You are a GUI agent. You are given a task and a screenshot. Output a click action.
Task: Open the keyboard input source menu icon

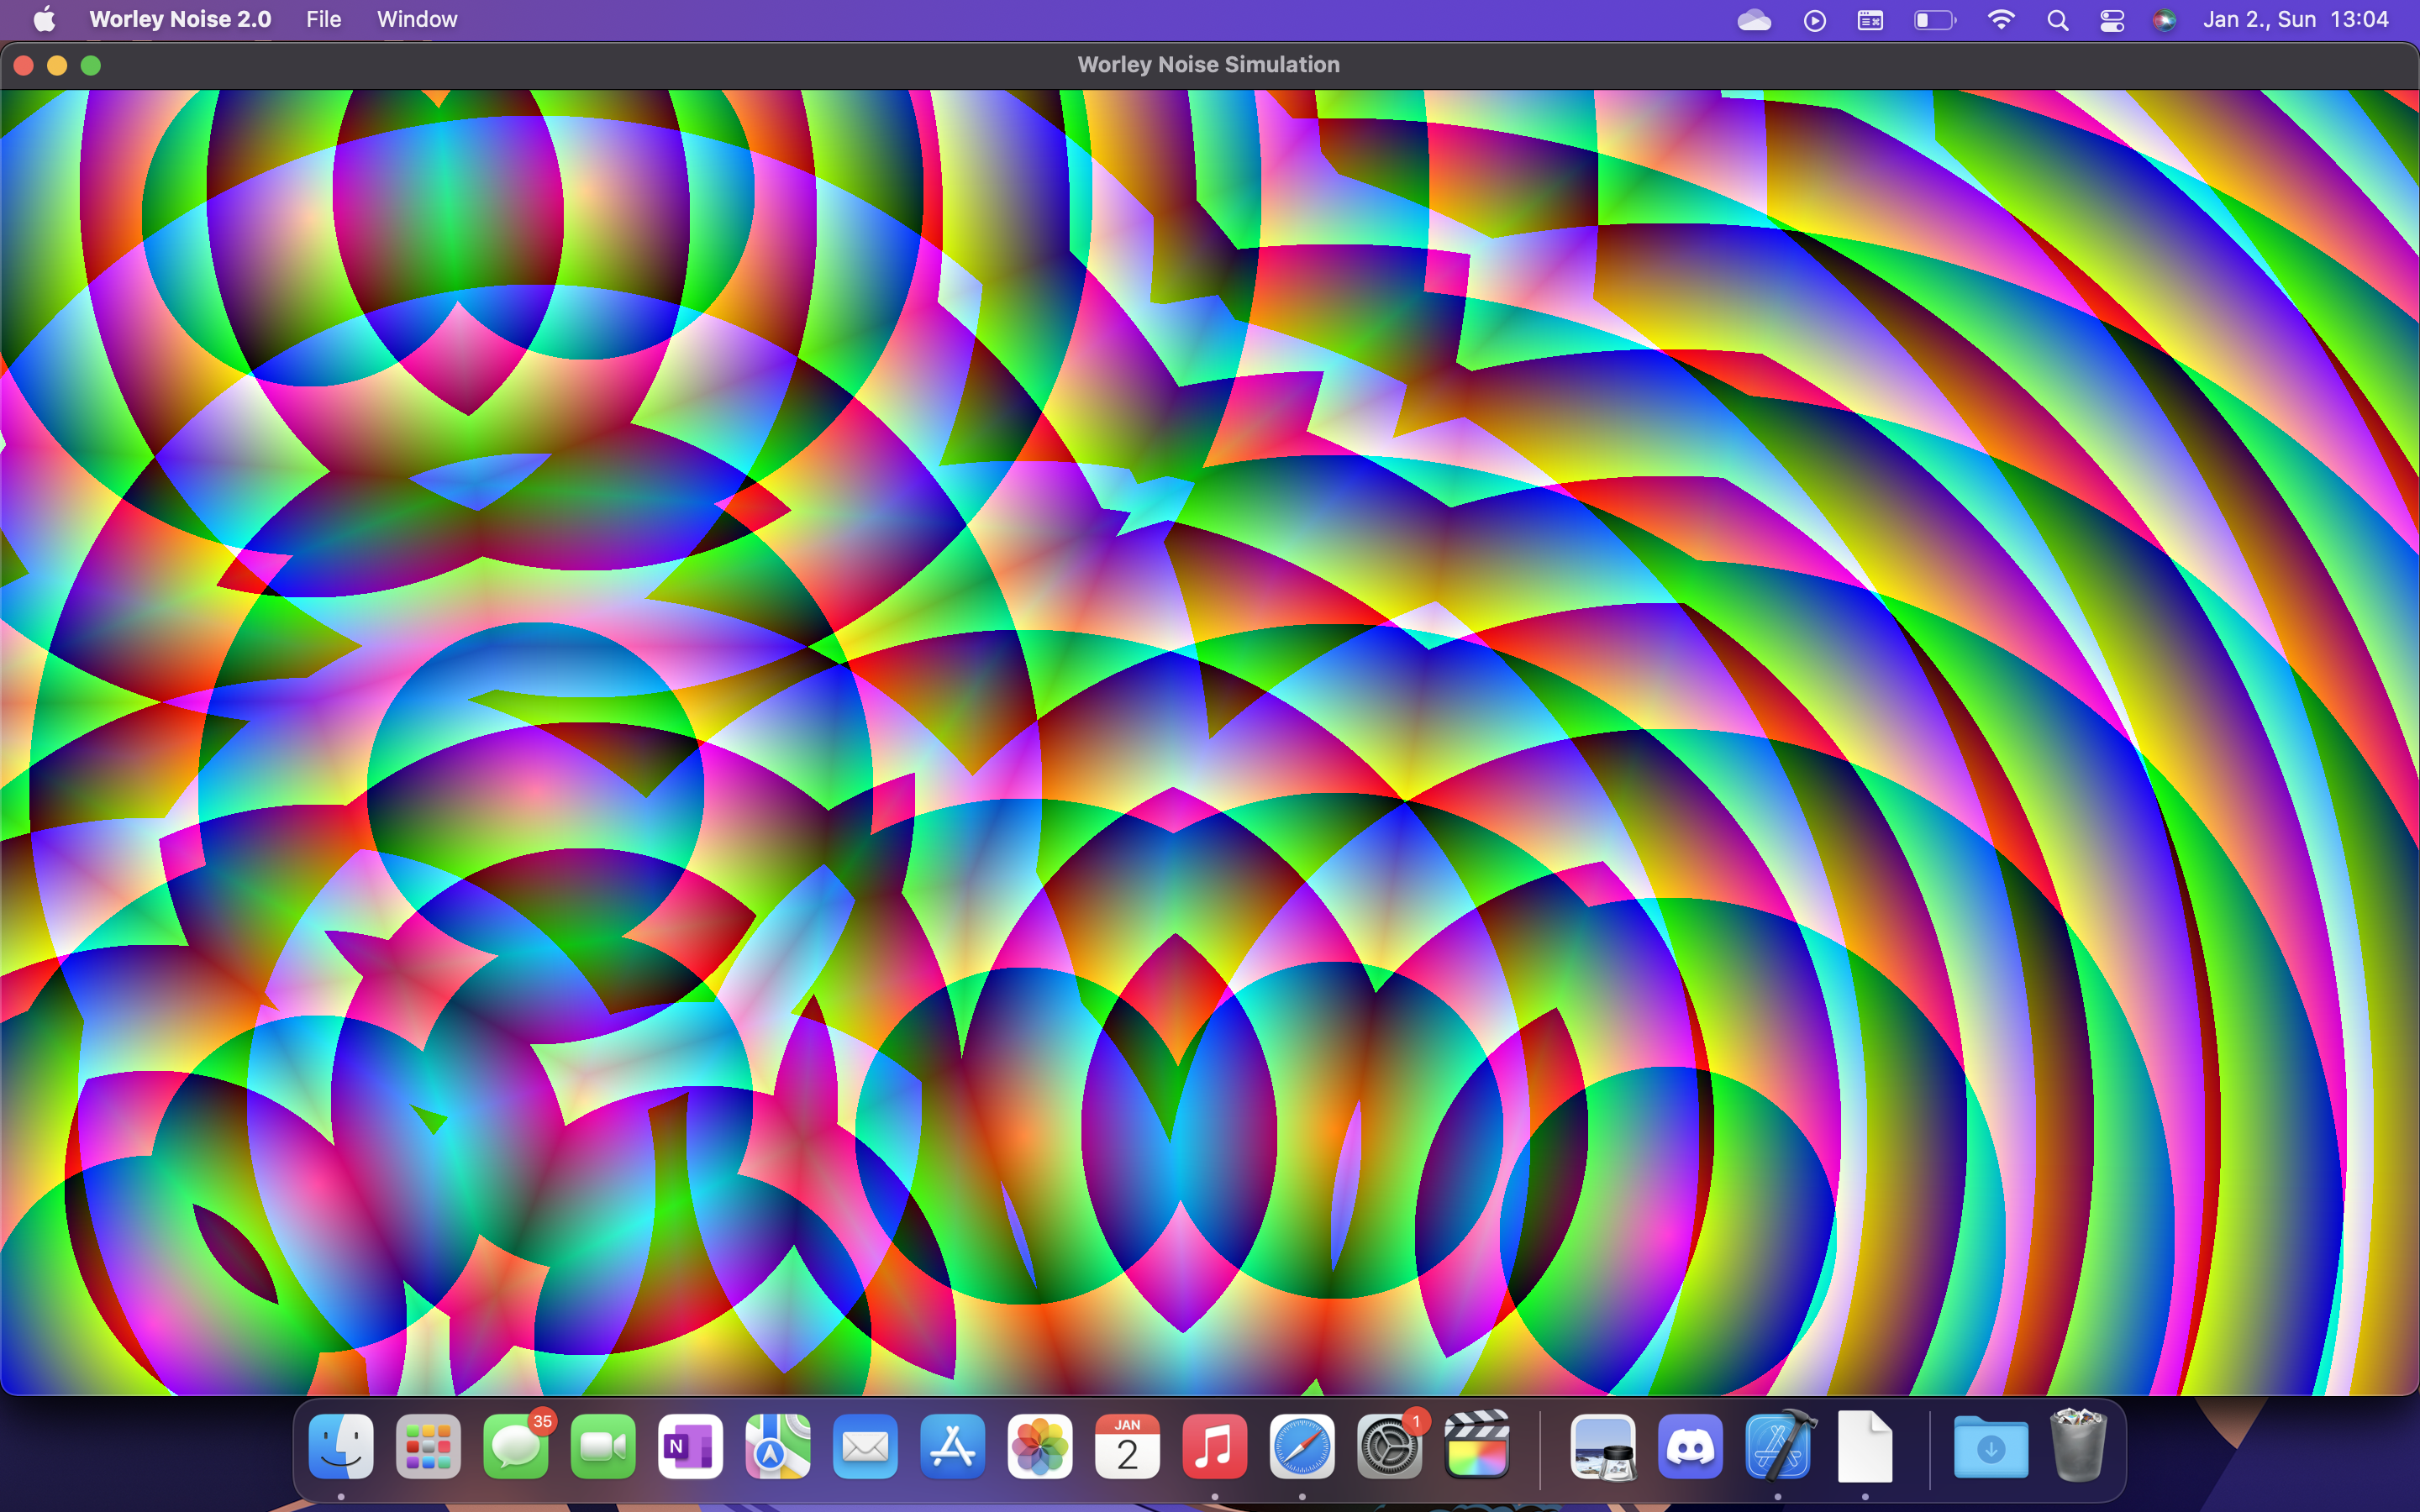click(x=1870, y=20)
